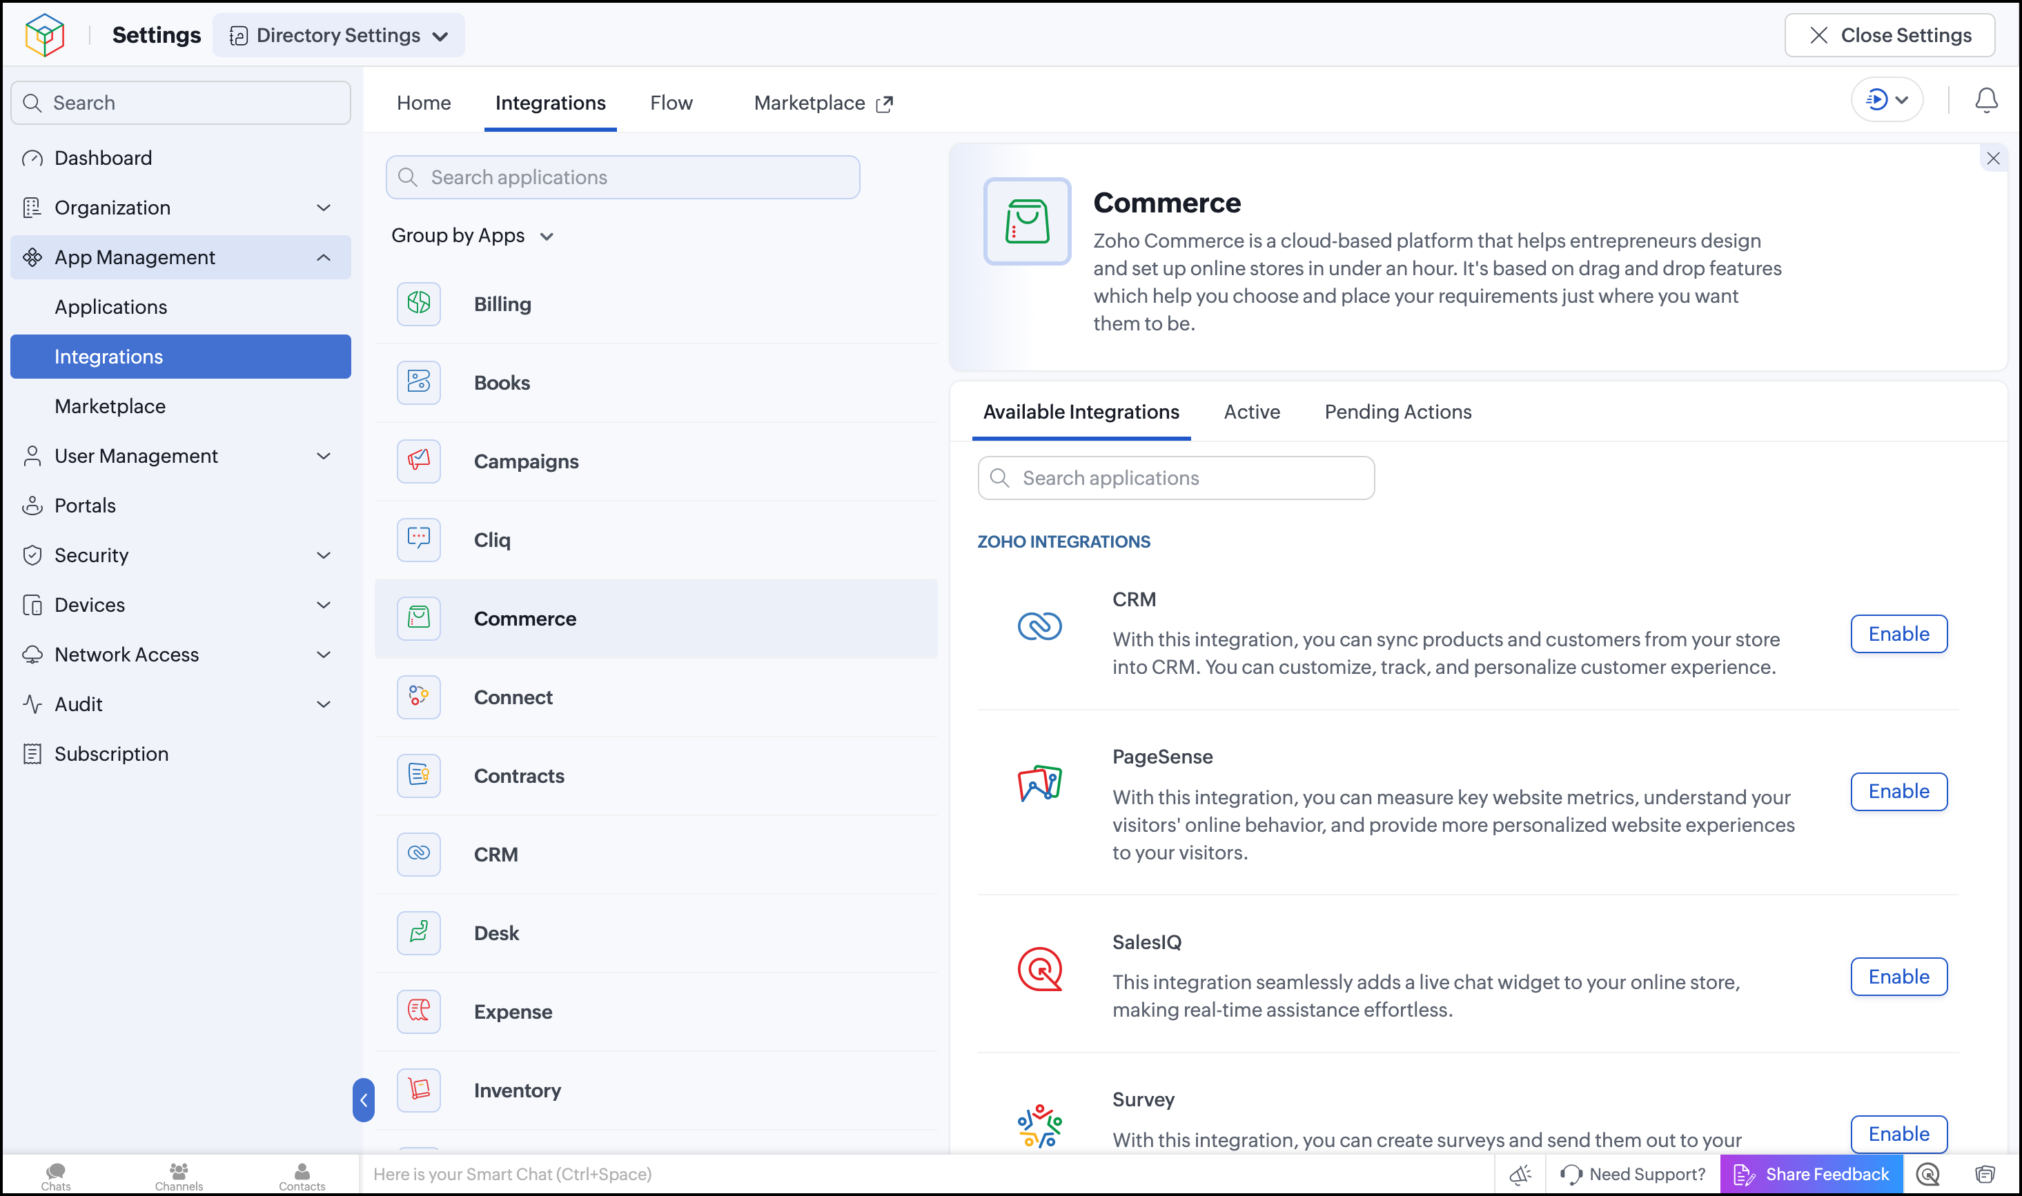This screenshot has height=1196, width=2022.
Task: Click the SalesIQ integration logo
Action: pyautogui.click(x=1039, y=968)
